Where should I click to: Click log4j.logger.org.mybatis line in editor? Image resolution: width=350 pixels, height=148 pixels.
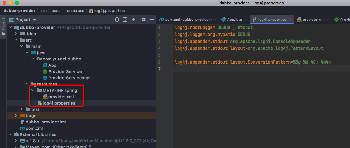[x=212, y=34]
